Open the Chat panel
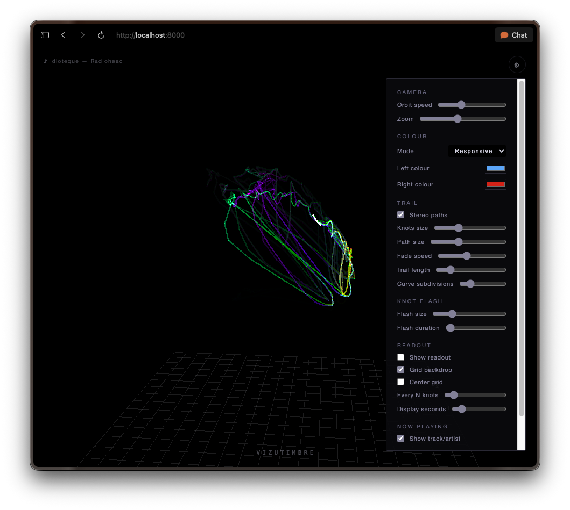 pos(513,35)
